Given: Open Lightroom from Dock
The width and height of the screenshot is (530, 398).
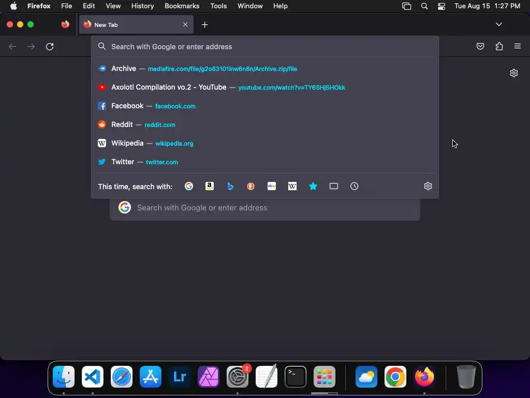Looking at the screenshot, I should click(x=180, y=377).
